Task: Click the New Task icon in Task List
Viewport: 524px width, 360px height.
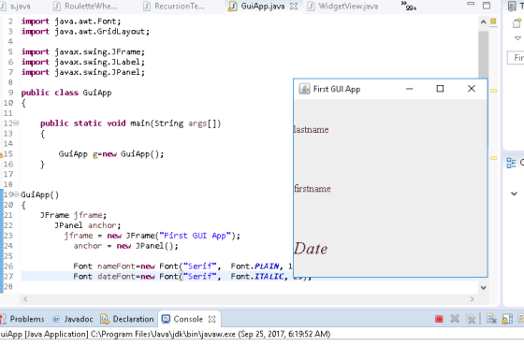Action: (517, 23)
